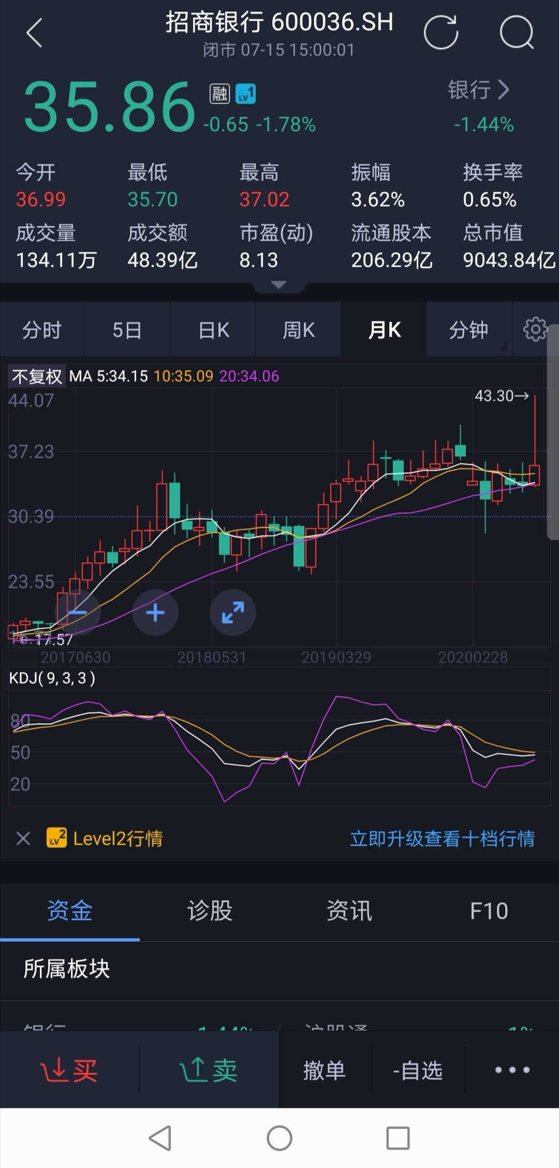Switch to 5日 chart tab
This screenshot has height=1168, width=559.
coord(127,329)
